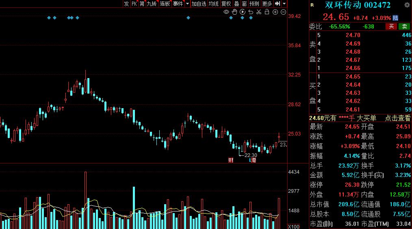This screenshot has width=412, height=229.
Task: Select sell level 3 price 24.68
Action: pos(353,52)
